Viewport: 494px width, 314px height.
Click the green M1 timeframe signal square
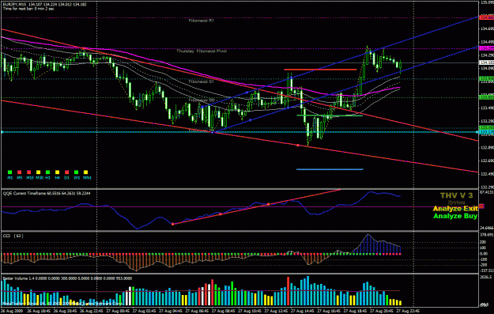pos(9,172)
